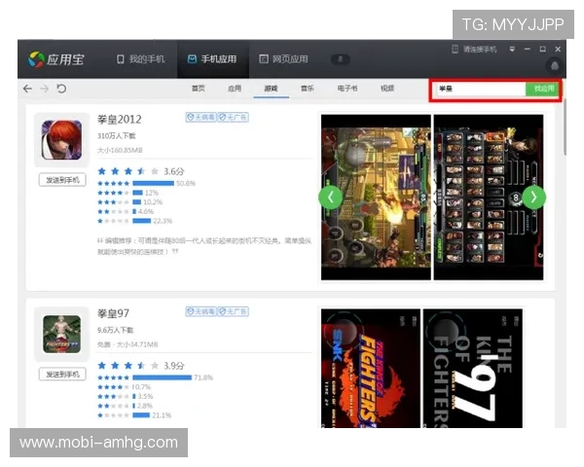This screenshot has width=584, height=467.
Task: Switch to the 手机应用 tab
Action: click(212, 59)
